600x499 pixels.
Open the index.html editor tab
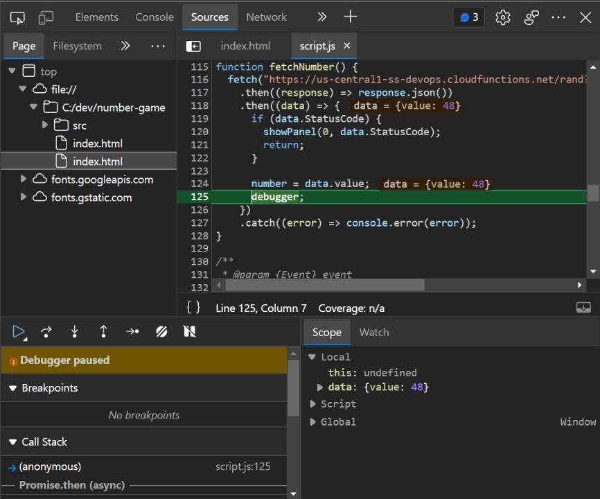point(245,46)
